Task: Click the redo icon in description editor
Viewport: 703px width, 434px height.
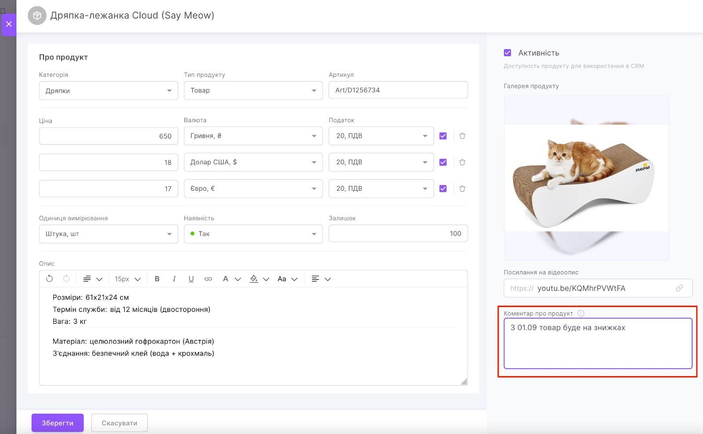Action: coord(66,278)
